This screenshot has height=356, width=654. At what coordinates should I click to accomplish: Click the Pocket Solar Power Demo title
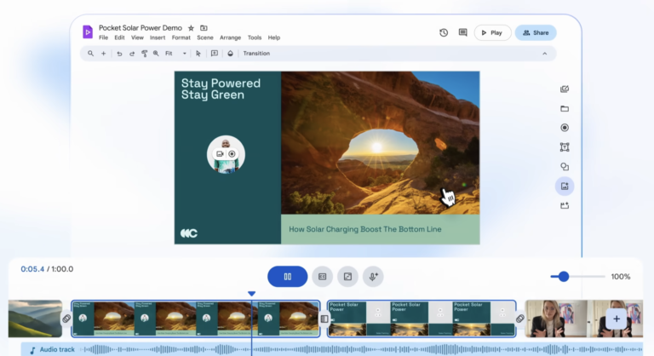point(141,28)
